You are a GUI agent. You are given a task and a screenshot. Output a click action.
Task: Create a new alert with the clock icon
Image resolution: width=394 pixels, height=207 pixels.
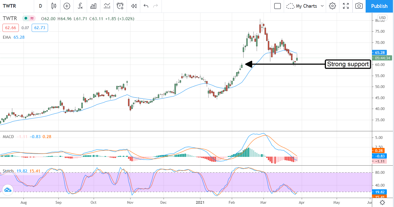tap(120, 6)
